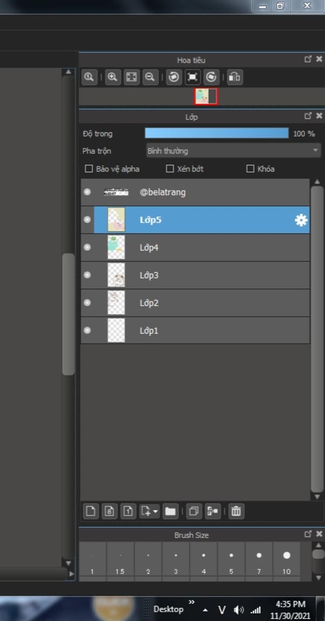The height and width of the screenshot is (621, 325).
Task: Open the Pha trộn blend mode dropdown
Action: coord(233,150)
